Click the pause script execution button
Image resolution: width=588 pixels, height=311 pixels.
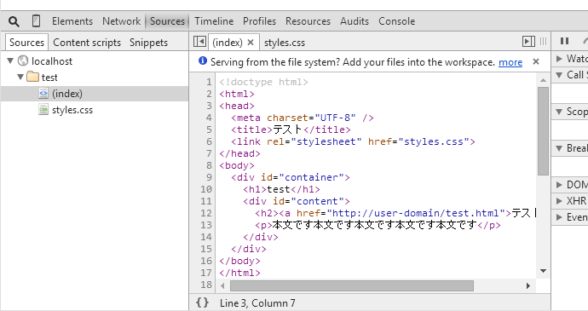(x=564, y=41)
